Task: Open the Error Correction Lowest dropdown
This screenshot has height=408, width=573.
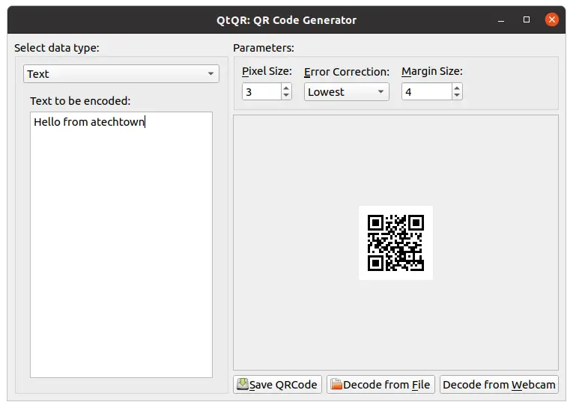Action: pyautogui.click(x=347, y=91)
